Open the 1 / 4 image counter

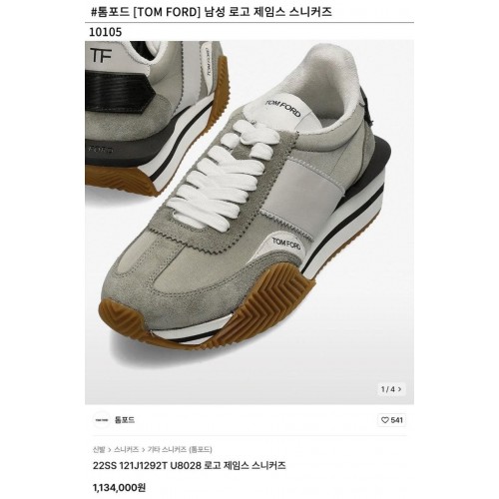(x=388, y=389)
